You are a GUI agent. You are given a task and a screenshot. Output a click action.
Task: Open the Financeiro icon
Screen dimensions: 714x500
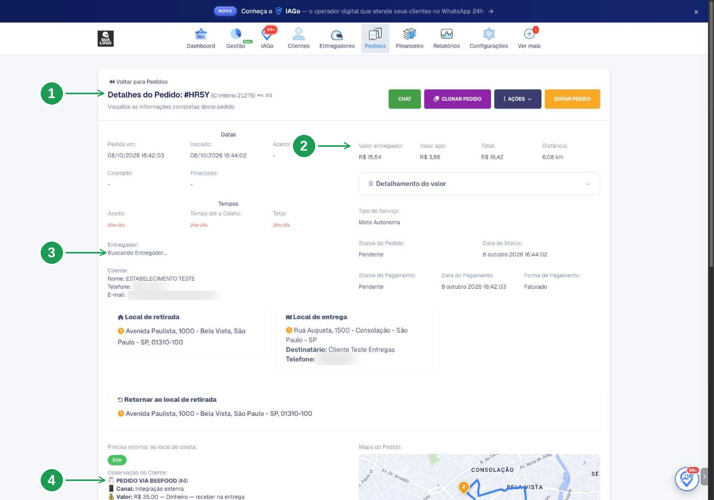410,34
